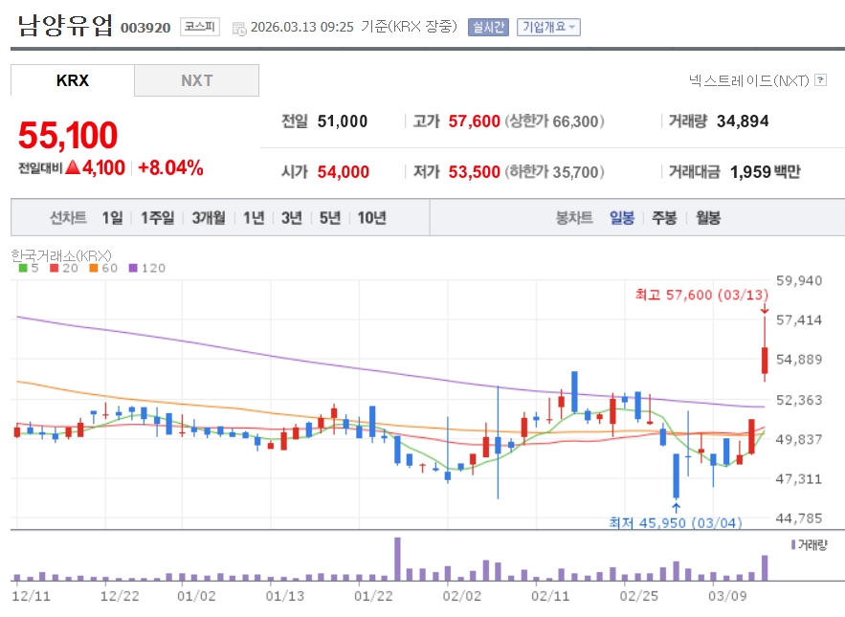Click the 시가 value 54,000
Image resolution: width=845 pixels, height=617 pixels.
pyautogui.click(x=344, y=172)
